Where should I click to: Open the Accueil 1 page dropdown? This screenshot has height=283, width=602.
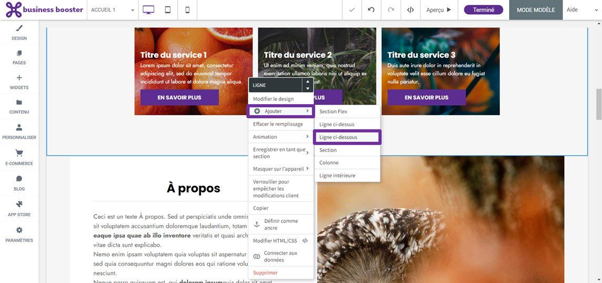tap(113, 10)
